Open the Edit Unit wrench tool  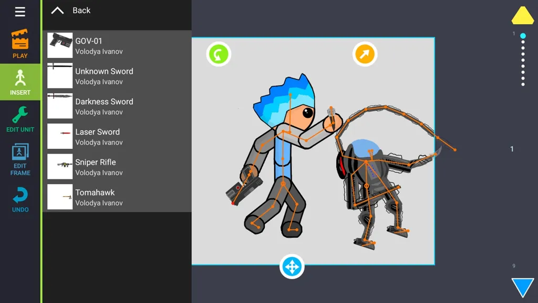(20, 119)
